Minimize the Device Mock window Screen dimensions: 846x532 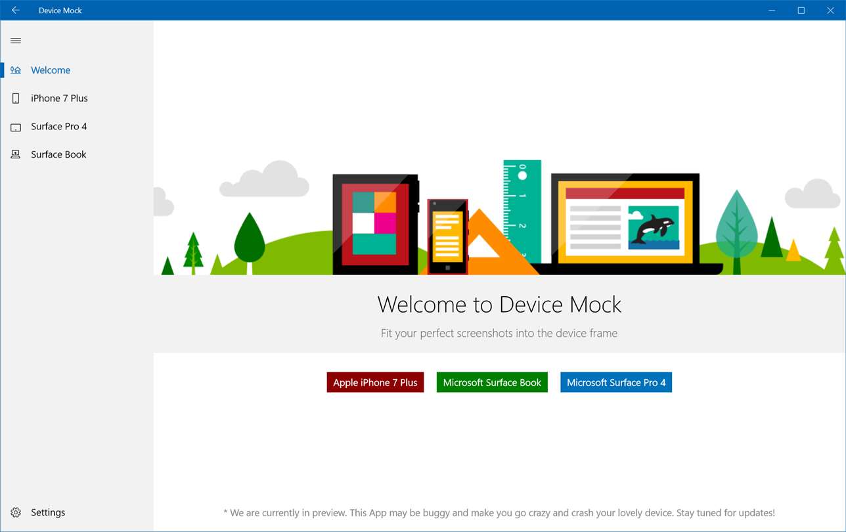click(771, 11)
